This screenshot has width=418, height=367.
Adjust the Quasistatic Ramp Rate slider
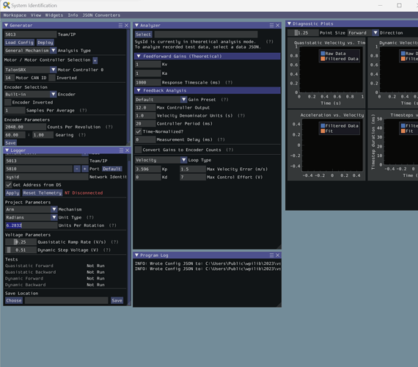[21, 241]
